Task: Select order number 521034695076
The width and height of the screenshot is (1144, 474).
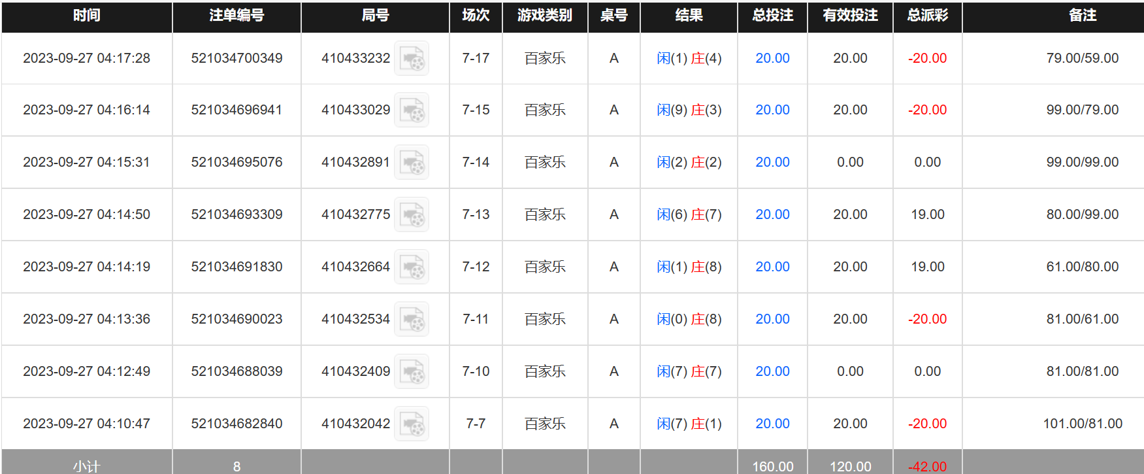Action: pyautogui.click(x=237, y=162)
